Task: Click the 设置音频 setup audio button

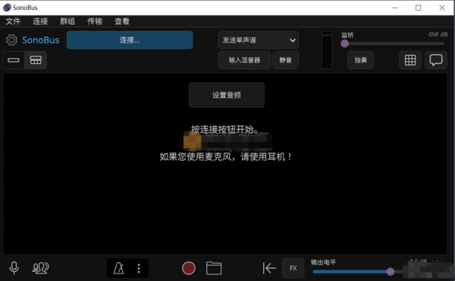Action: pyautogui.click(x=227, y=95)
